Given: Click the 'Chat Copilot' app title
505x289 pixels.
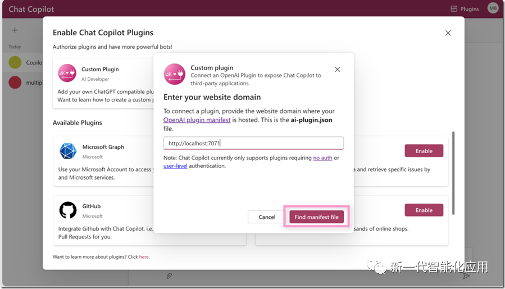Looking at the screenshot, I should [31, 9].
